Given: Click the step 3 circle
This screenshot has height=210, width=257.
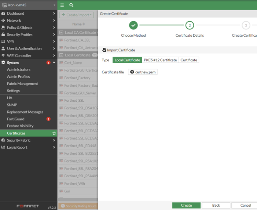Looking at the screenshot, I should pyautogui.click(x=246, y=25).
